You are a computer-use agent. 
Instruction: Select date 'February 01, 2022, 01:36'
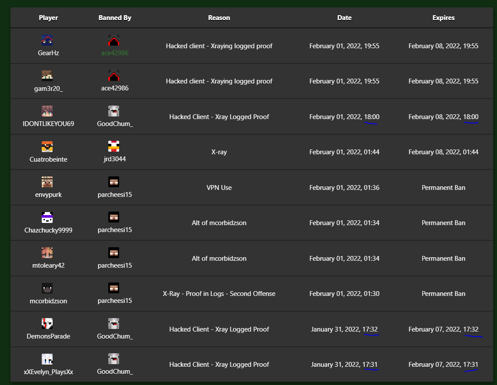pyautogui.click(x=344, y=188)
